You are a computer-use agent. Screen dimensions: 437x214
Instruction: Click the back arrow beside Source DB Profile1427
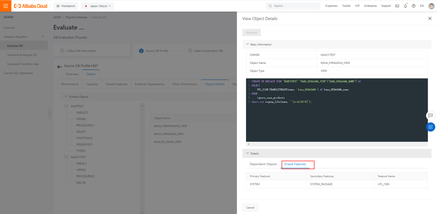point(59,67)
